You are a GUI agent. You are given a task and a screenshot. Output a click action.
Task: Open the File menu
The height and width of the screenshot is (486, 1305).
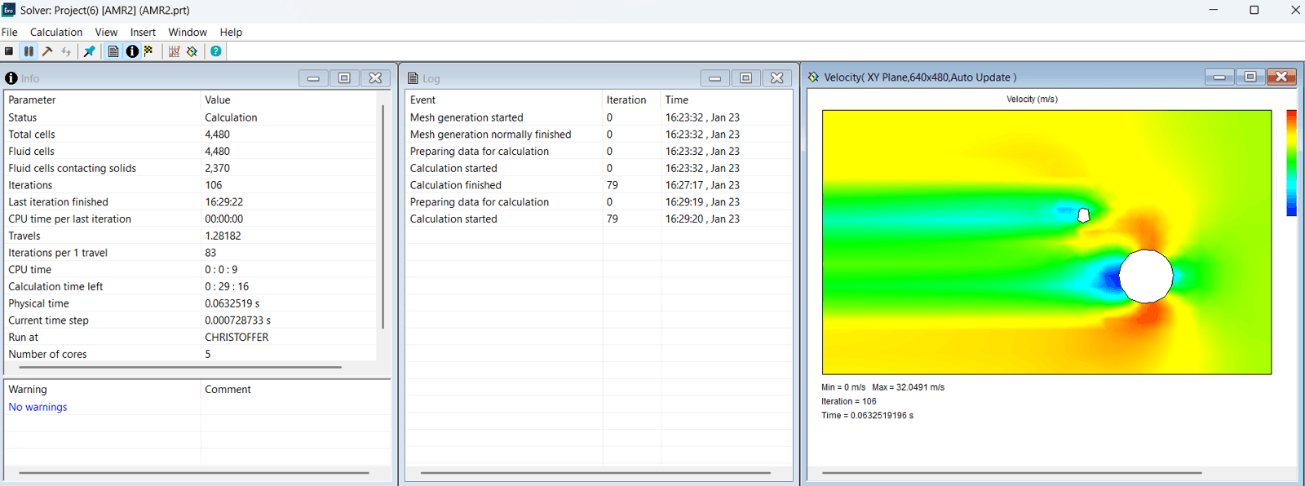coord(10,32)
